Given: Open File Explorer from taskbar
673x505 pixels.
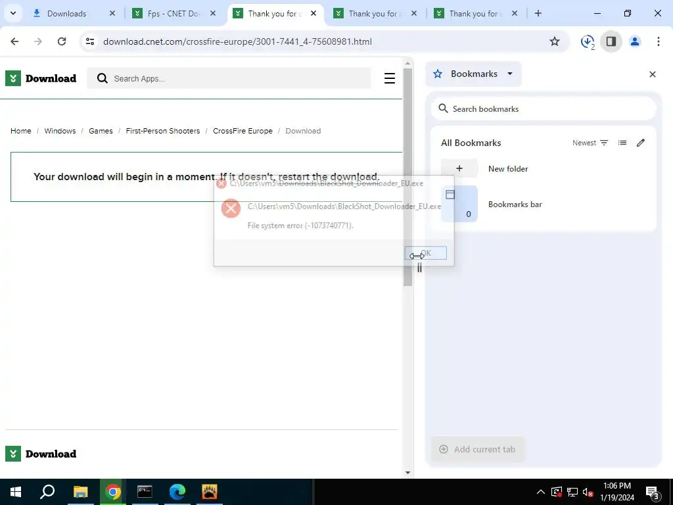Looking at the screenshot, I should point(80,492).
